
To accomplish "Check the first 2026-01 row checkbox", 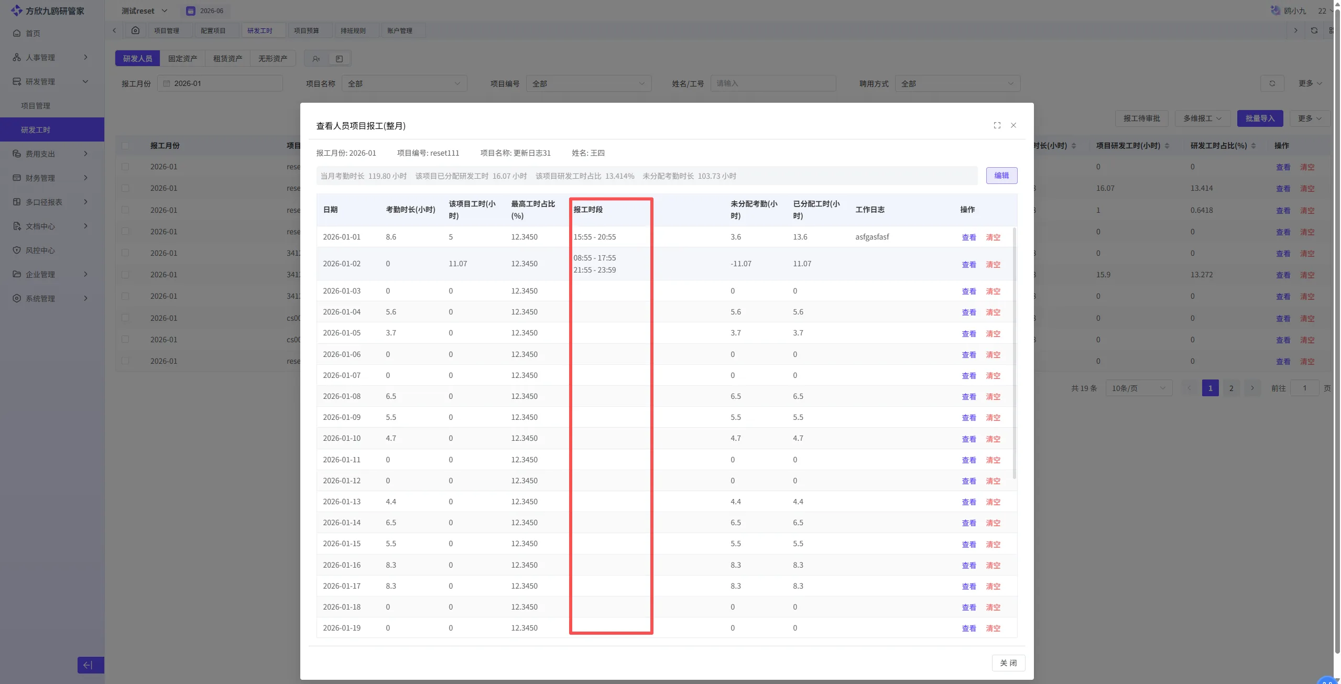I will point(125,167).
